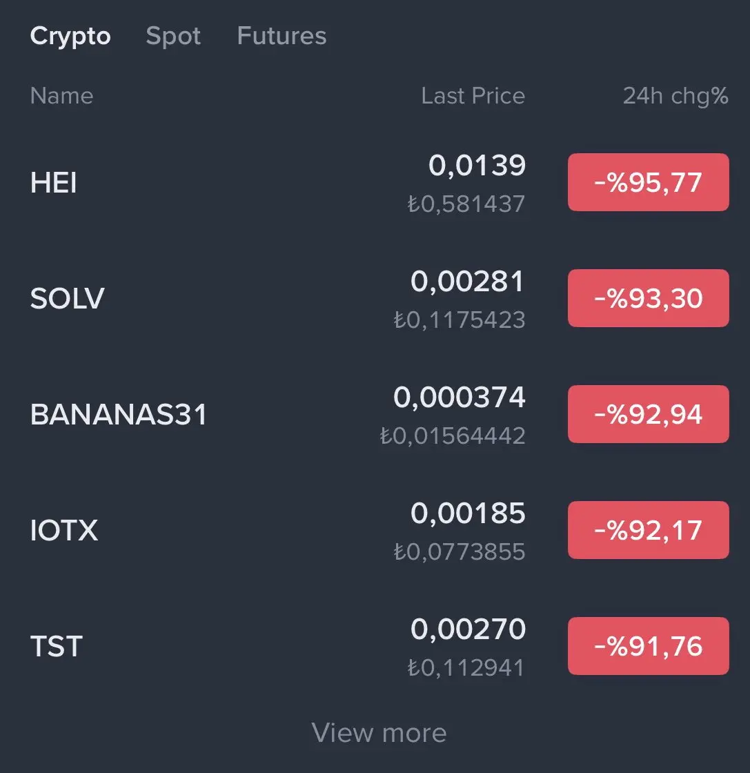
Task: Choose the IOTX coin name
Action: (64, 531)
